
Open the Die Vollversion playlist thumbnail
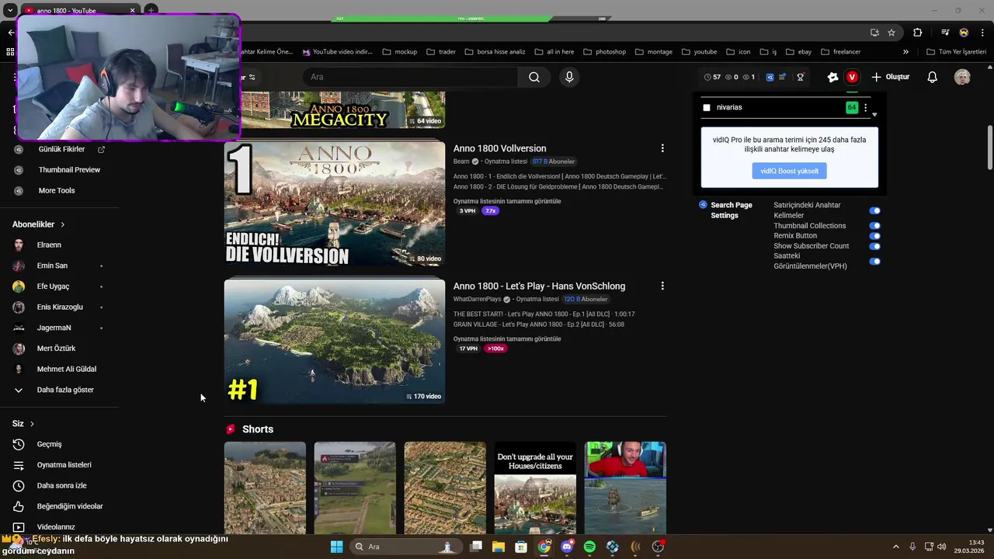pos(335,203)
